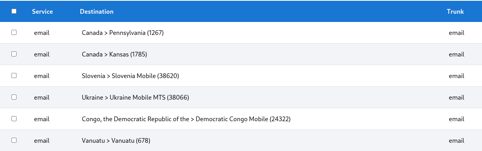
Task: Select checkbox for Canada > Kansas (1785)
Action: pyautogui.click(x=14, y=54)
